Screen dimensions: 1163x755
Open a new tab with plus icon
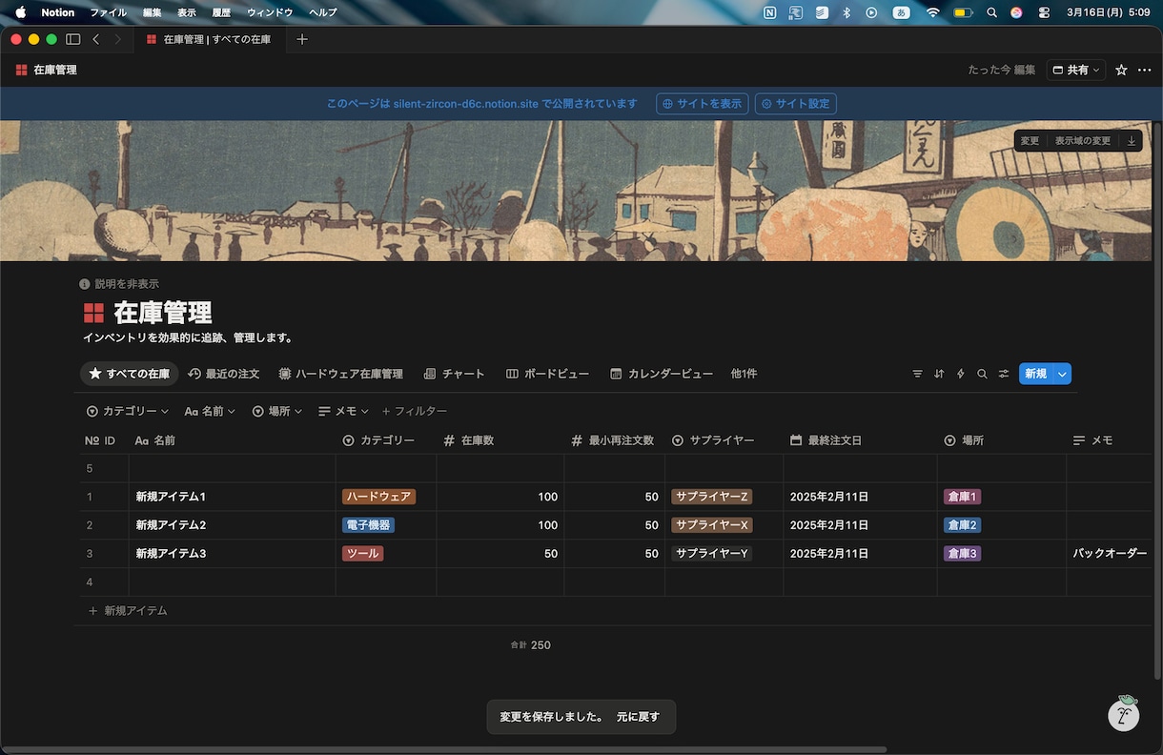(302, 39)
